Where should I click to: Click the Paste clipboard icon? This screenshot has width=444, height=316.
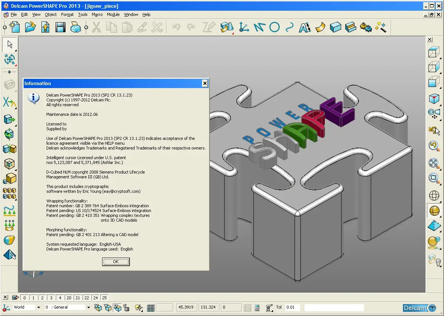tap(127, 27)
